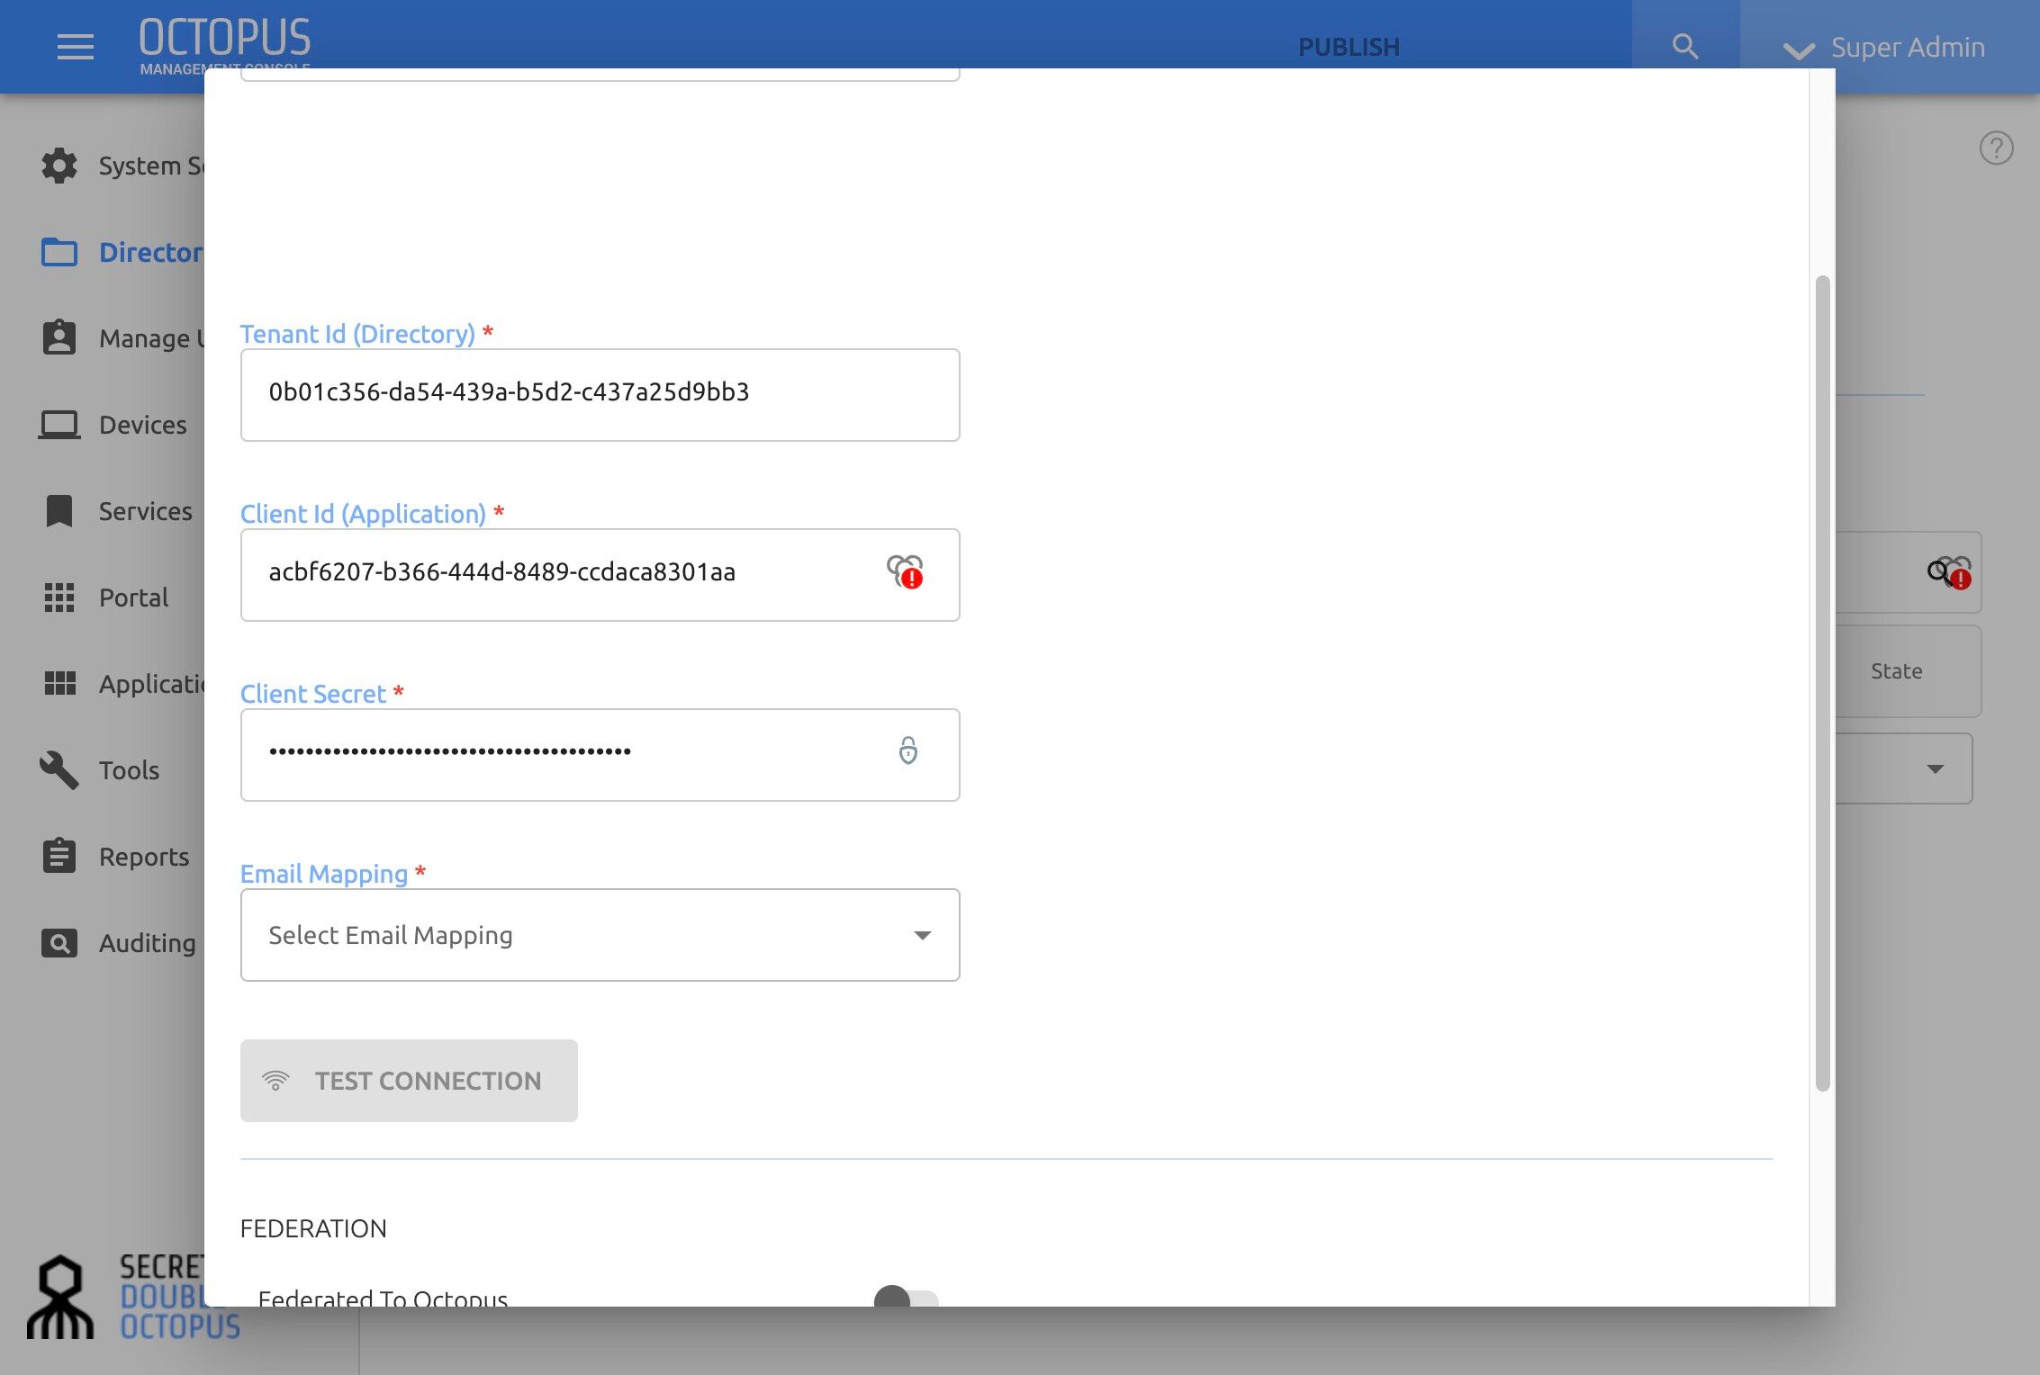The height and width of the screenshot is (1375, 2040).
Task: Click the Devices laptop icon
Action: (59, 424)
